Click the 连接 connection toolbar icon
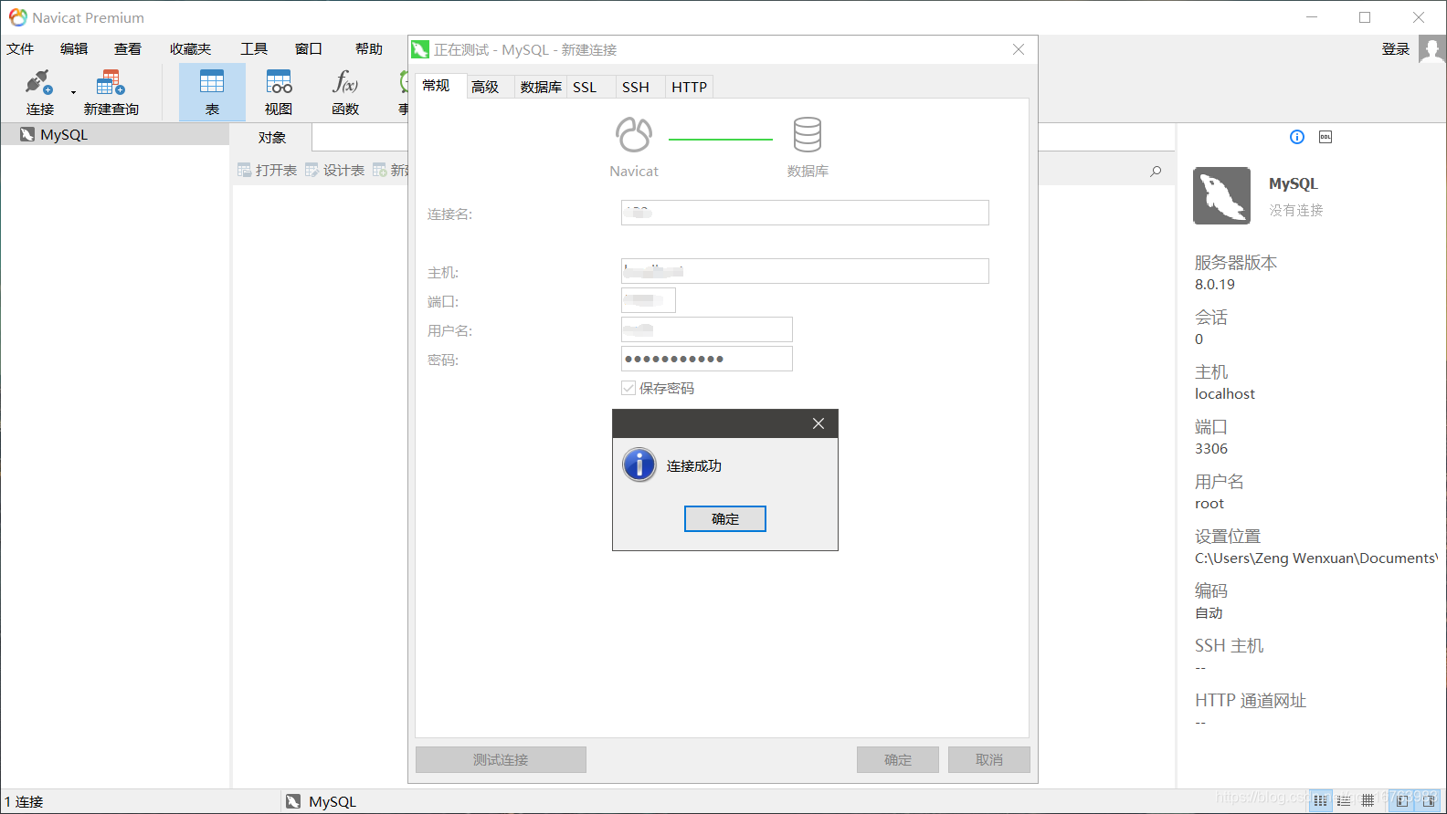This screenshot has width=1447, height=814. 39,92
